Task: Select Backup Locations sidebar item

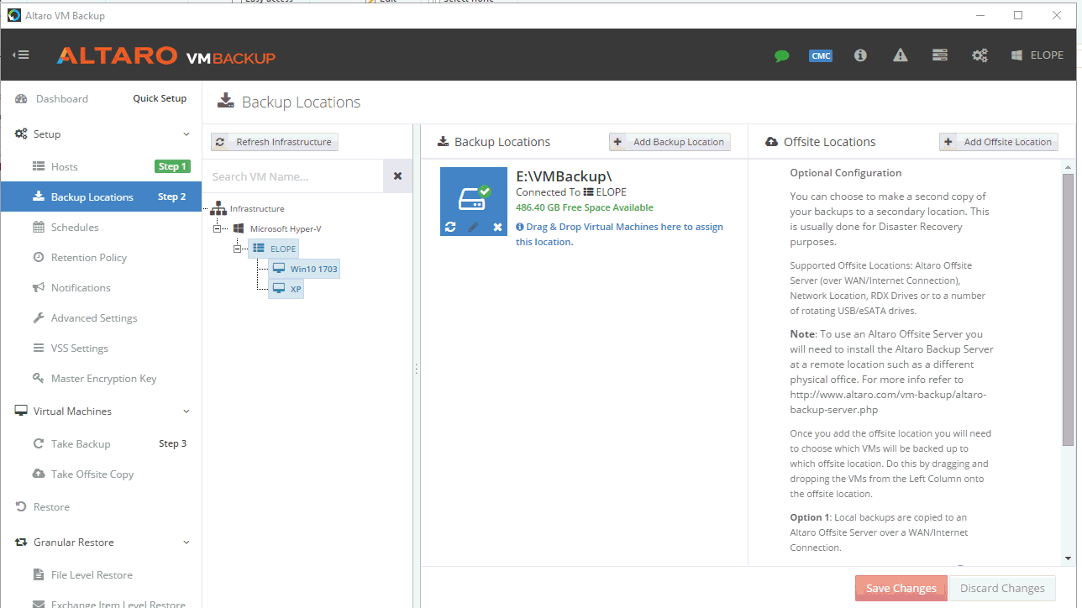Action: 101,197
